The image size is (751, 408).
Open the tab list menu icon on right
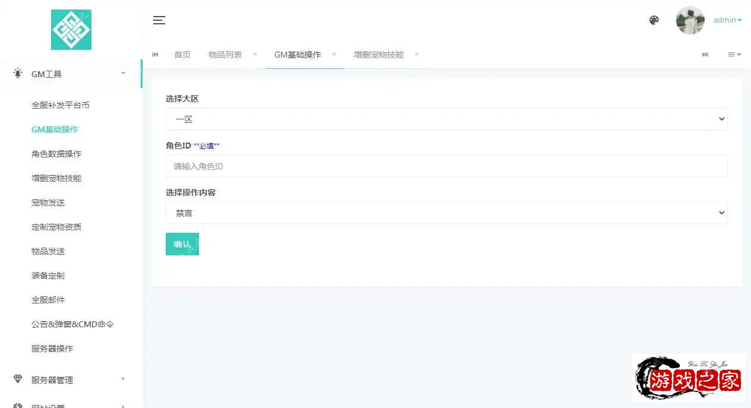(734, 54)
